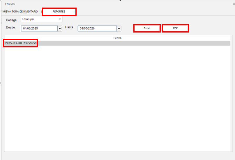Screen dimensions: 235x160
Task: Close the Edición window
Action: coord(233,4)
